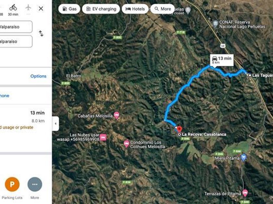Screen dimensions: 273x204
Task: Select the Miely Pitama shopping marker
Action: [x=243, y=157]
